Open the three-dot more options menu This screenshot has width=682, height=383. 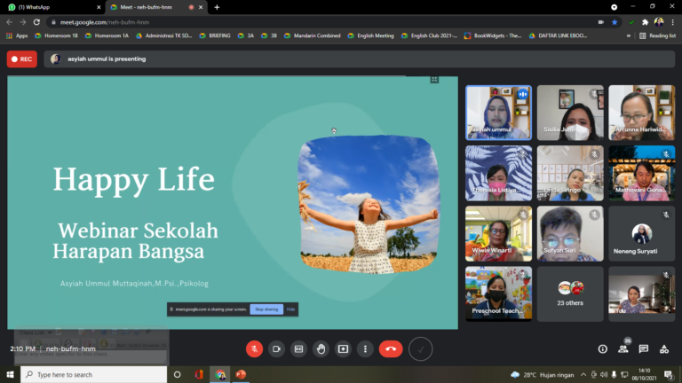365,349
